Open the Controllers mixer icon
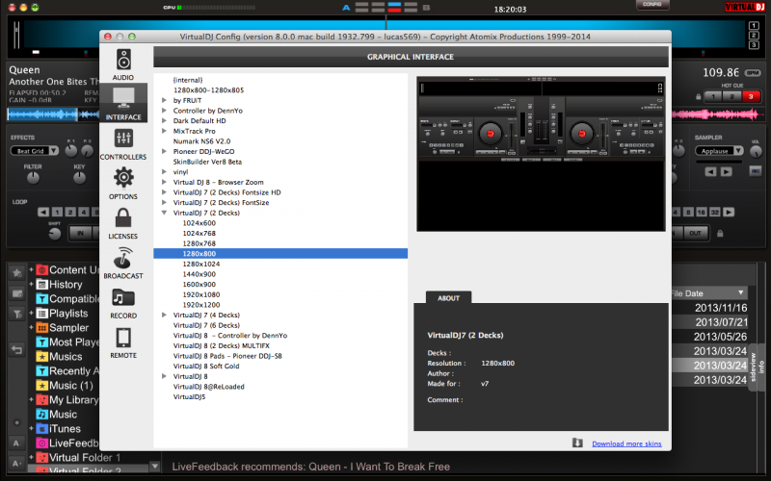Image resolution: width=771 pixels, height=481 pixels. tap(123, 142)
